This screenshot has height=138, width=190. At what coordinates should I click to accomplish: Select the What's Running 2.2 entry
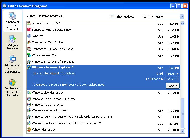click(x=103, y=55)
